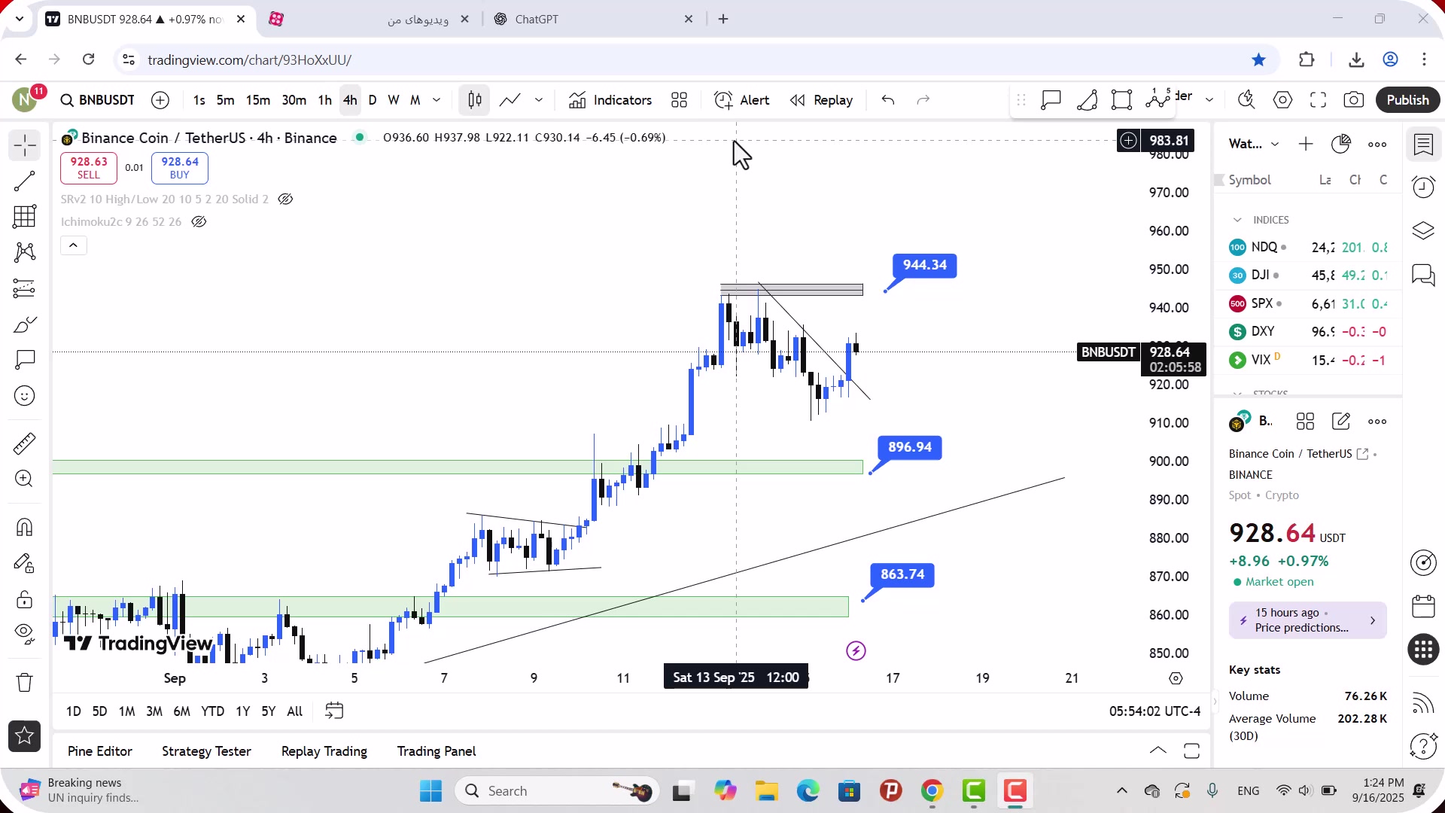This screenshot has width=1445, height=813.
Task: Open favorites star toolbar button
Action: (25, 736)
